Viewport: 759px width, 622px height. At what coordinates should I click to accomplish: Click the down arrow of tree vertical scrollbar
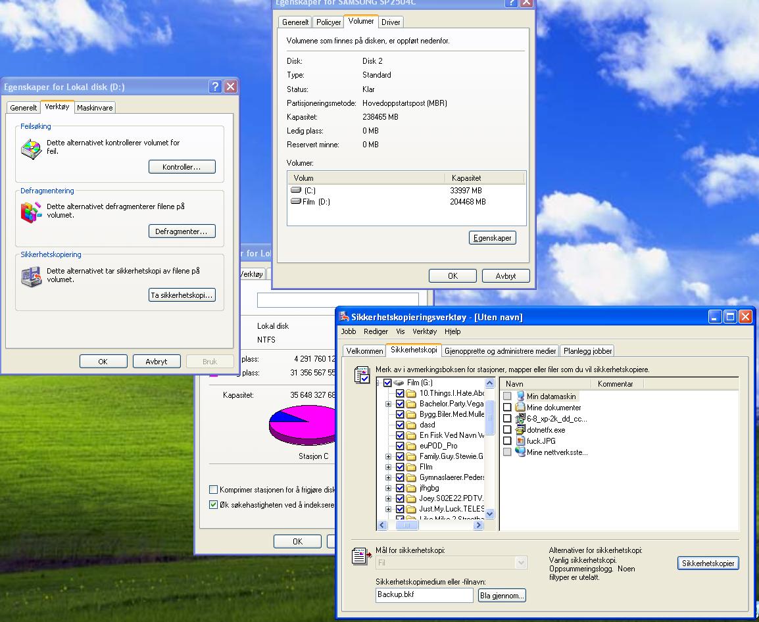pos(489,514)
